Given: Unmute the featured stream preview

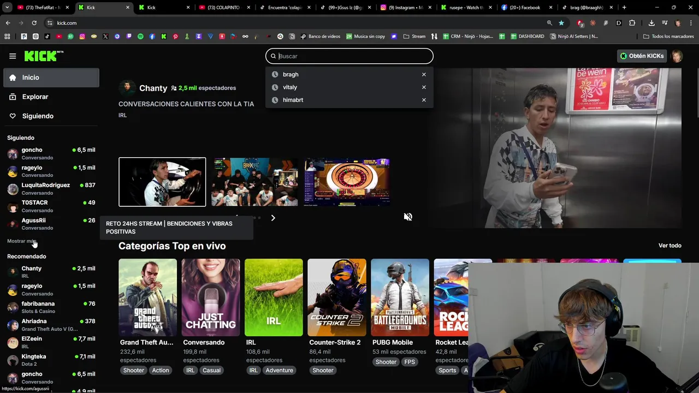Looking at the screenshot, I should [407, 217].
